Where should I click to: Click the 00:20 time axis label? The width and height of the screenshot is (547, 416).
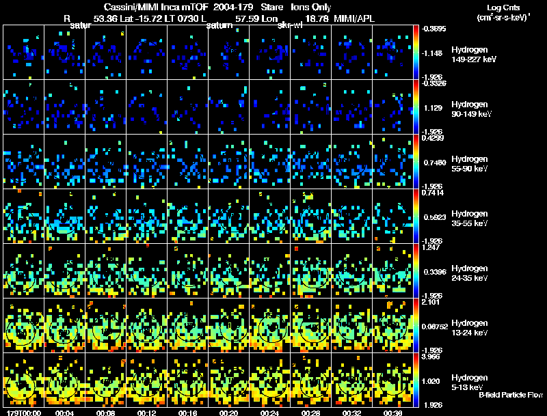pos(229,413)
